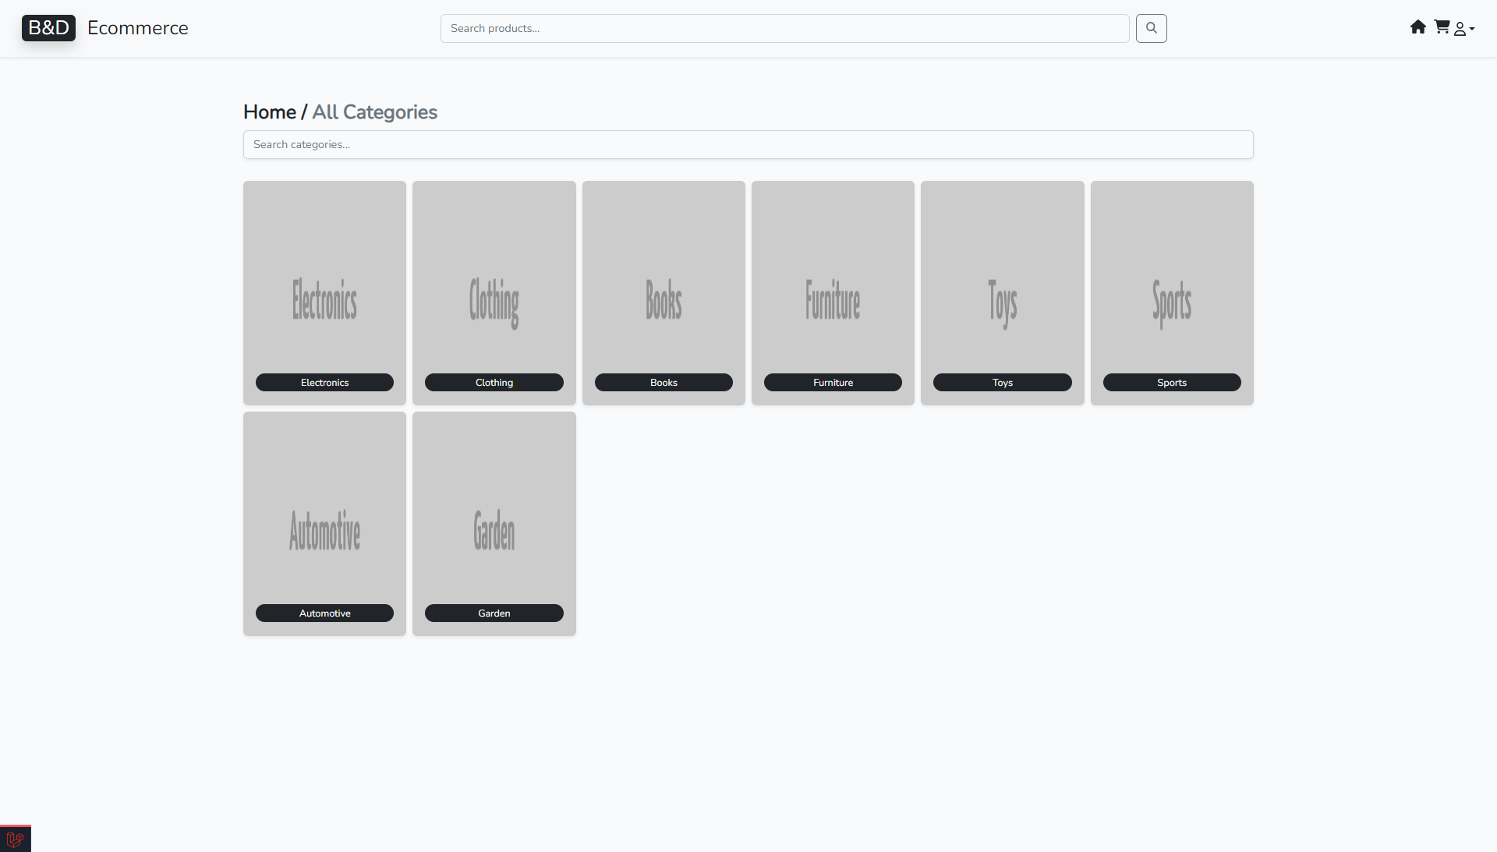Open the Furniture category thumbnail image
1497x852 pixels.
833,300
